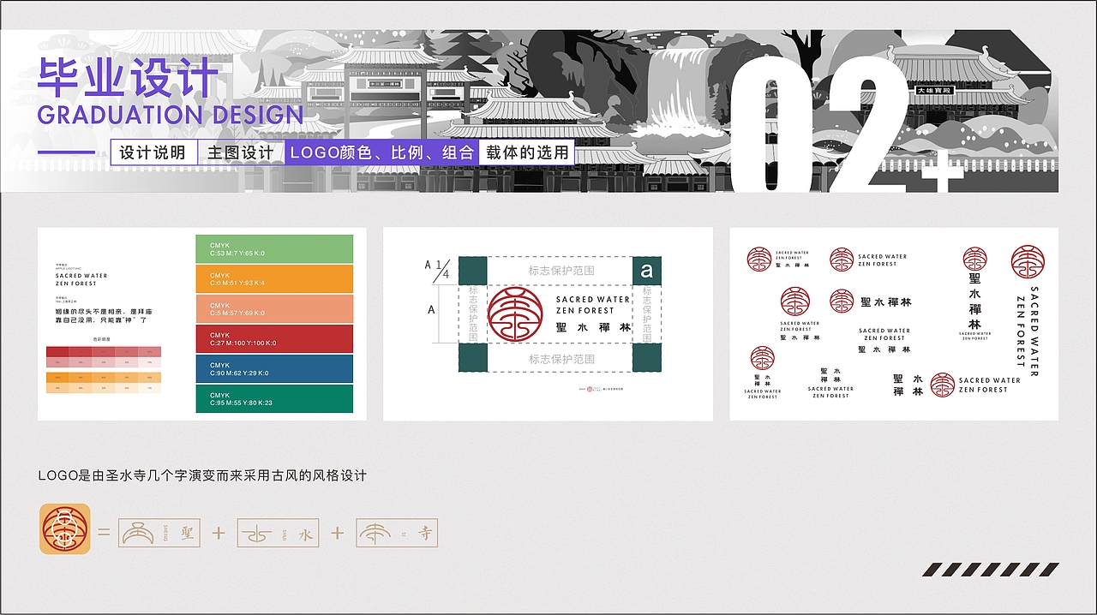
Task: Click the dark 'a' proportion square
Action: 649,268
